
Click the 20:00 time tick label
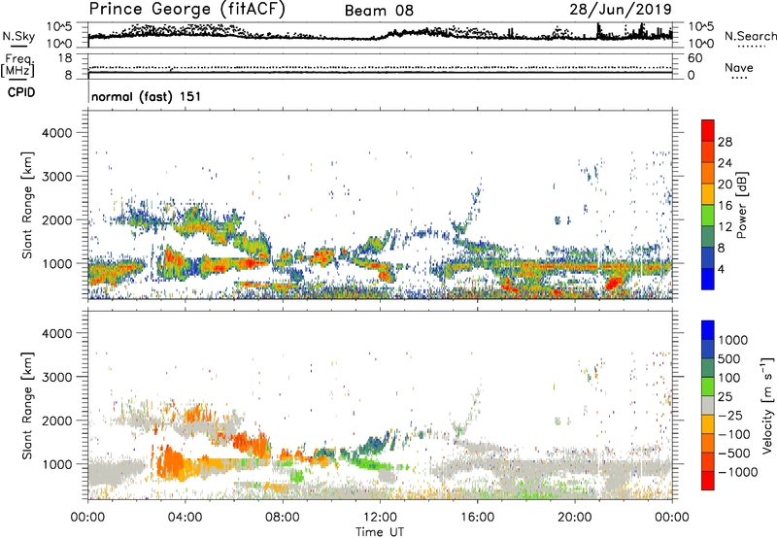575,518
